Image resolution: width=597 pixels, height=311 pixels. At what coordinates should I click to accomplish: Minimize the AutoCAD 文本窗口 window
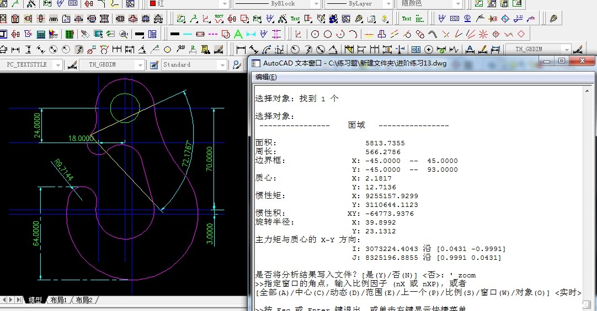pyautogui.click(x=547, y=61)
